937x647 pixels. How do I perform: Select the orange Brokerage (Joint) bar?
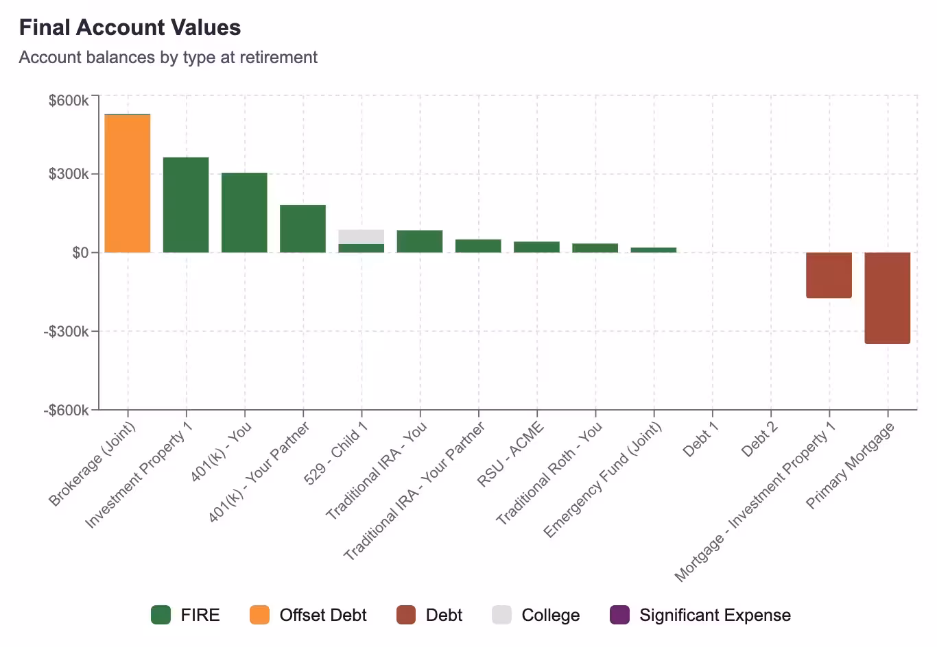pyautogui.click(x=128, y=184)
